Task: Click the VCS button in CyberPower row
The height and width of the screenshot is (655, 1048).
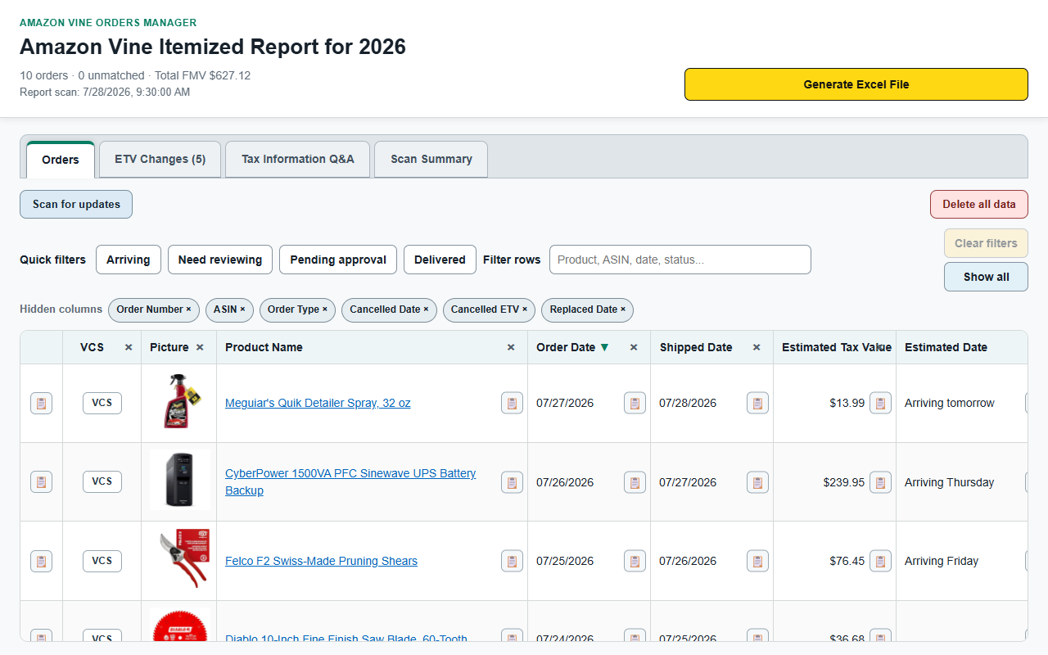Action: point(102,482)
